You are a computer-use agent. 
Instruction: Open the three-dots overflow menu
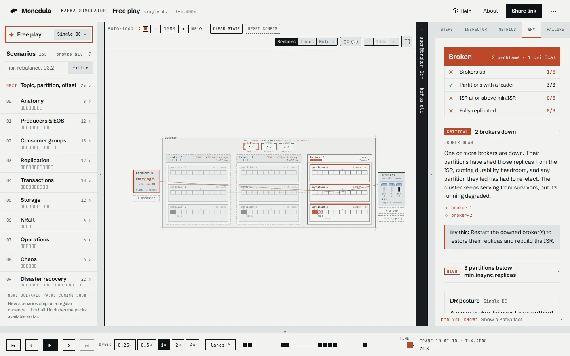[553, 11]
